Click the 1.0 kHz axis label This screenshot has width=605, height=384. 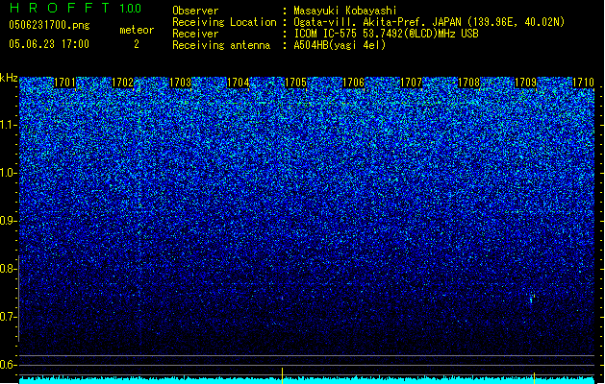point(8,174)
